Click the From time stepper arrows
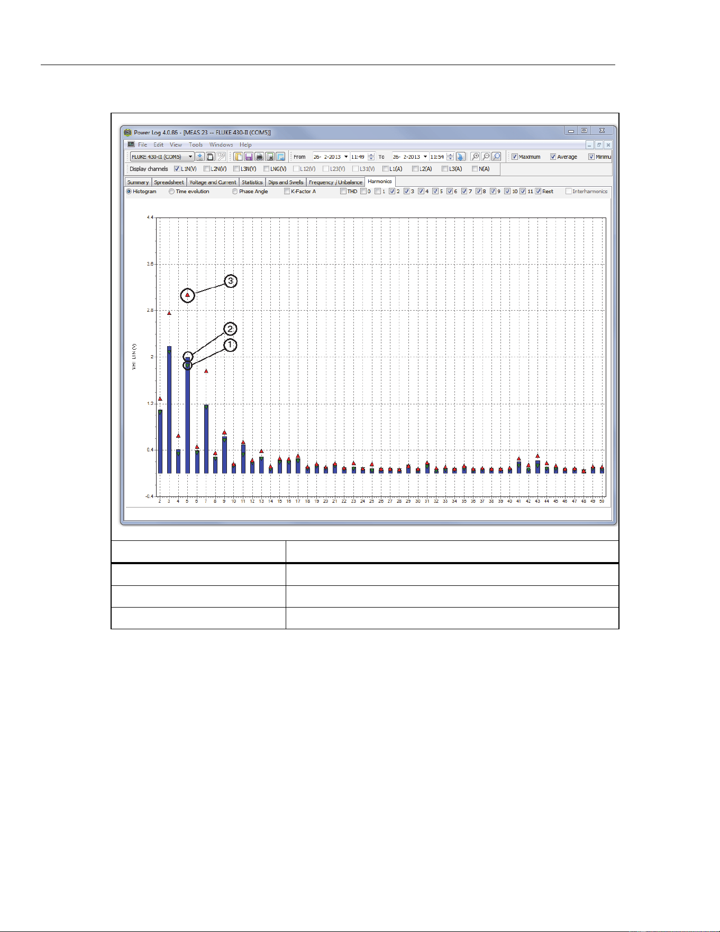 pyautogui.click(x=371, y=157)
